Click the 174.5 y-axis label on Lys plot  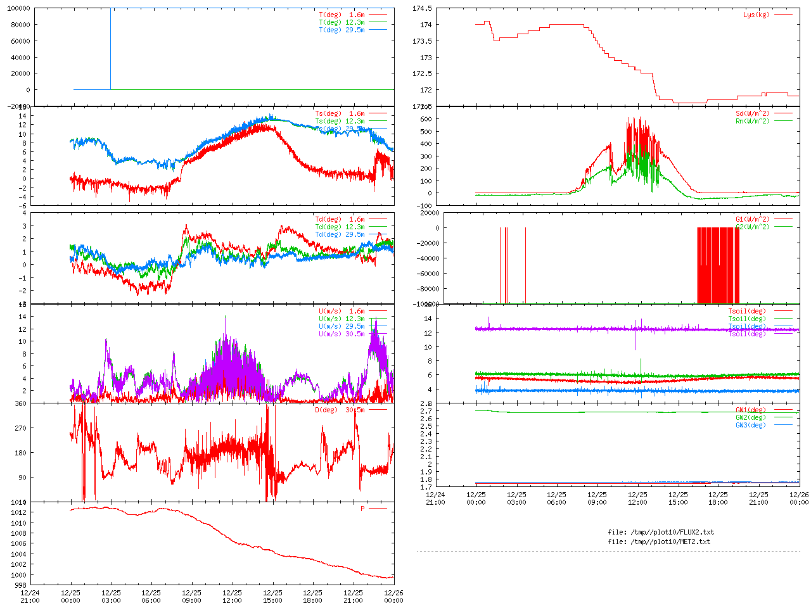(422, 8)
